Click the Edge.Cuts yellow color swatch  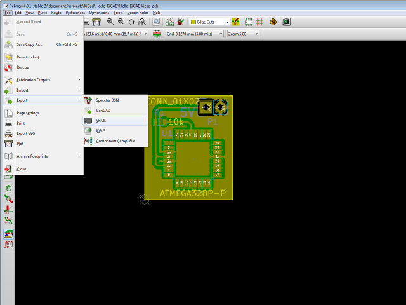[x=193, y=22]
